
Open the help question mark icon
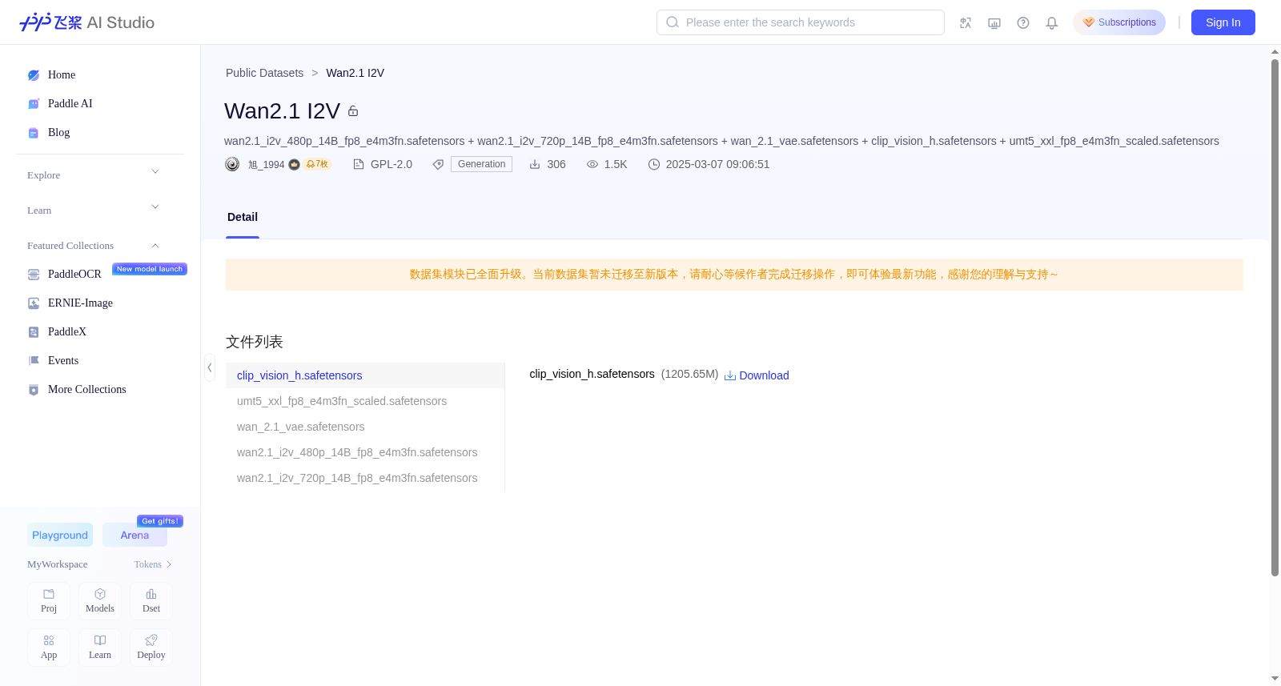(1023, 23)
